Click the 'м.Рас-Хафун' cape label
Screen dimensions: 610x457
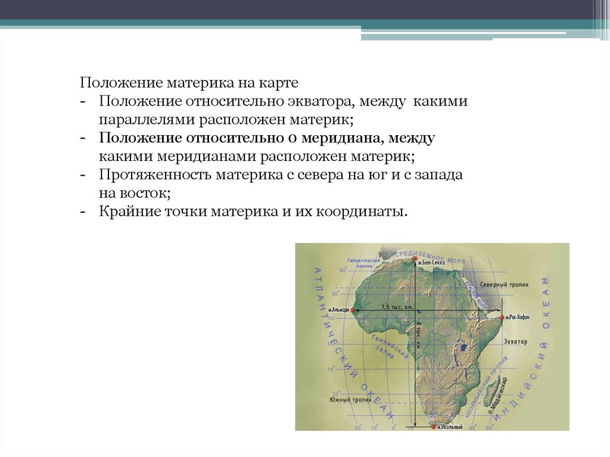518,317
